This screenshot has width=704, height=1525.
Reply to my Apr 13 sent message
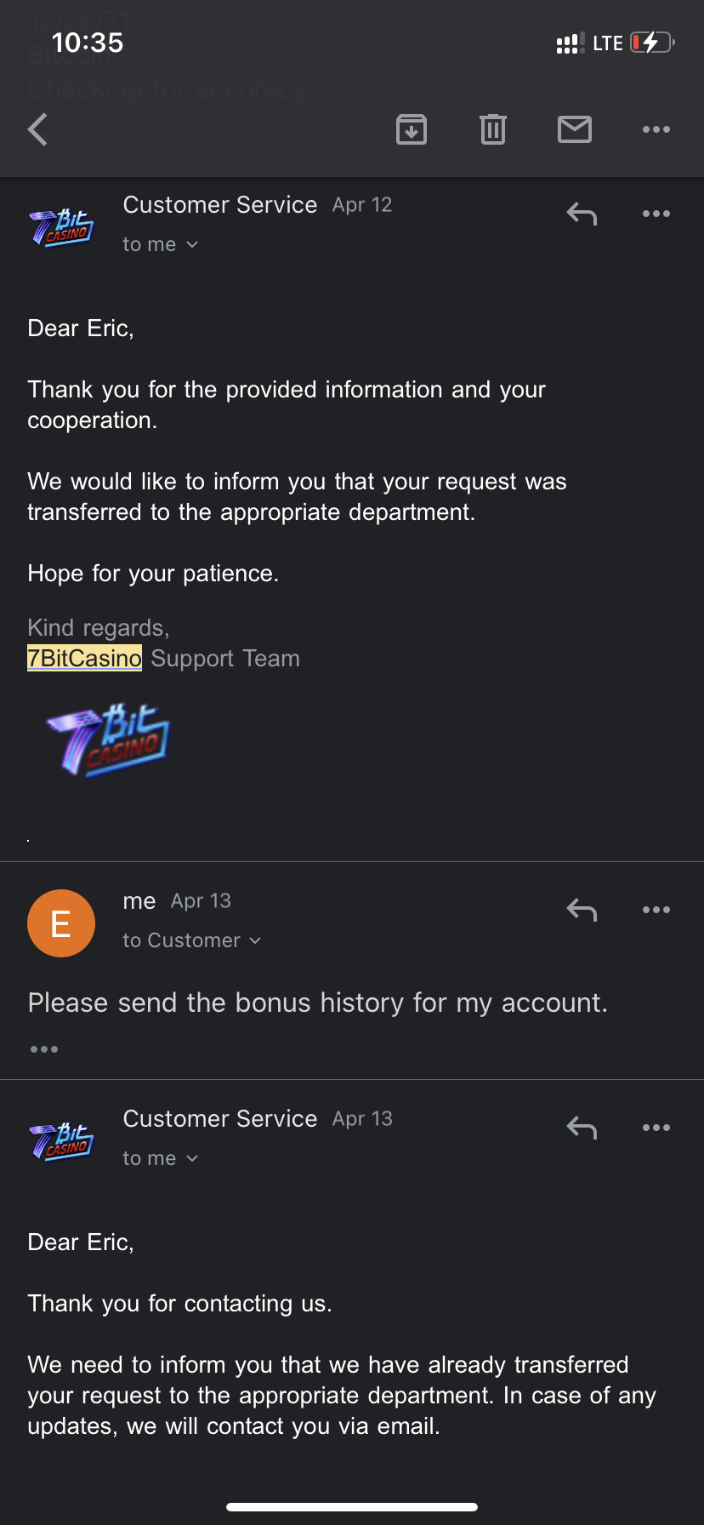pyautogui.click(x=582, y=910)
